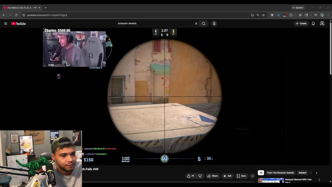Clear the 'streamer awards' search text
The image size is (332, 187).
(196, 23)
